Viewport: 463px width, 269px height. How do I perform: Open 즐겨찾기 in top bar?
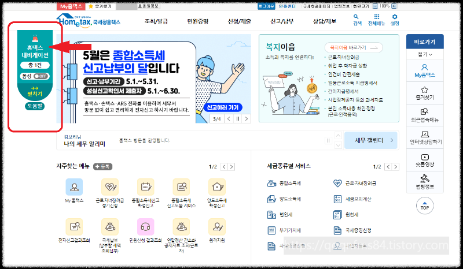(x=100, y=6)
